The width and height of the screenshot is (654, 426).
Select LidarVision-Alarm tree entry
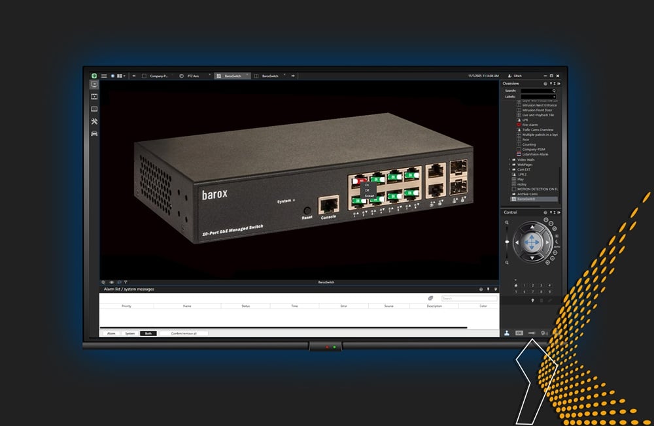tap(535, 154)
